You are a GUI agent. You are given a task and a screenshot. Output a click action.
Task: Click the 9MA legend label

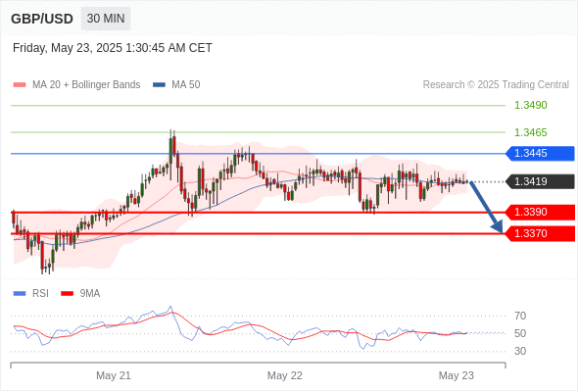(x=90, y=294)
